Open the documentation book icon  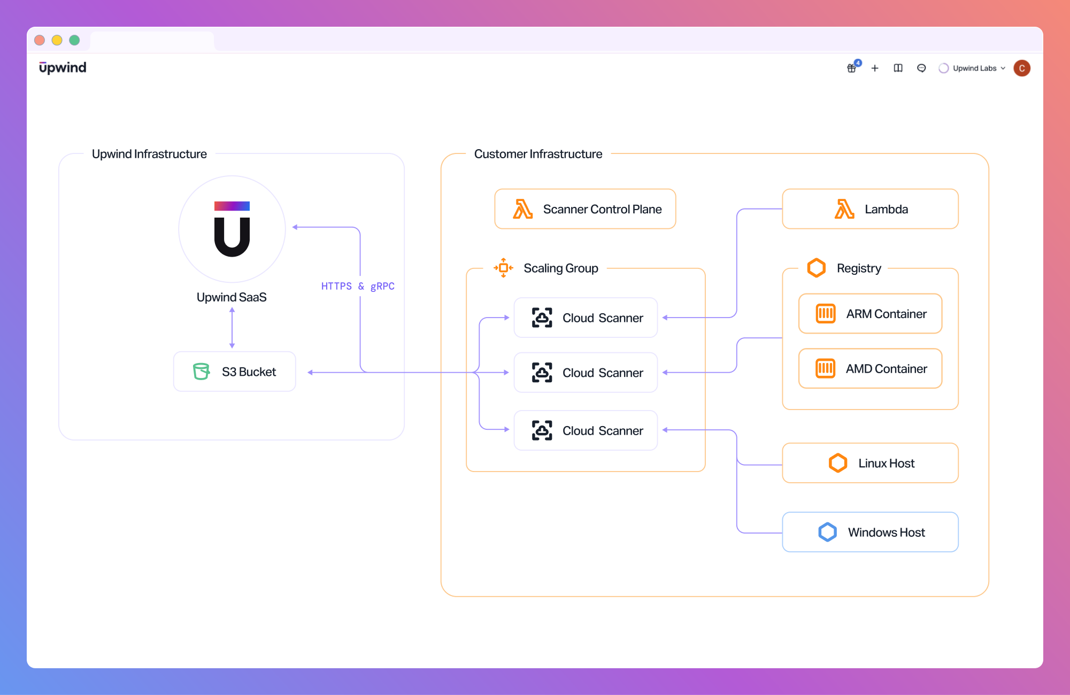898,68
